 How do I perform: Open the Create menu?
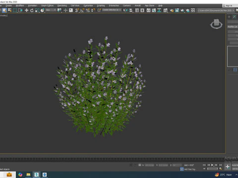coord(9,5)
